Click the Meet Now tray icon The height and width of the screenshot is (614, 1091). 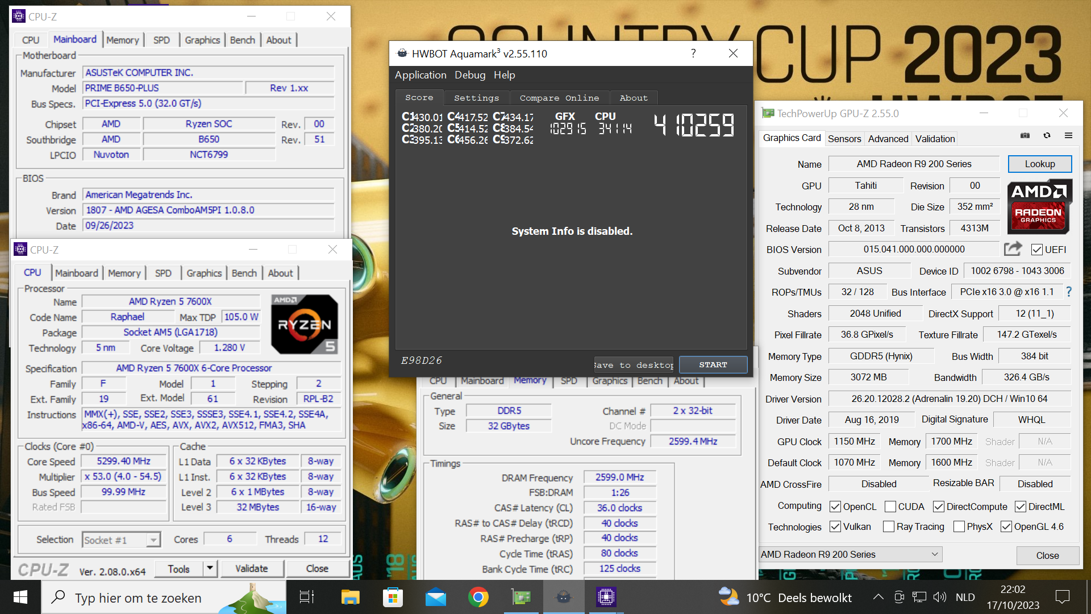[x=899, y=597]
